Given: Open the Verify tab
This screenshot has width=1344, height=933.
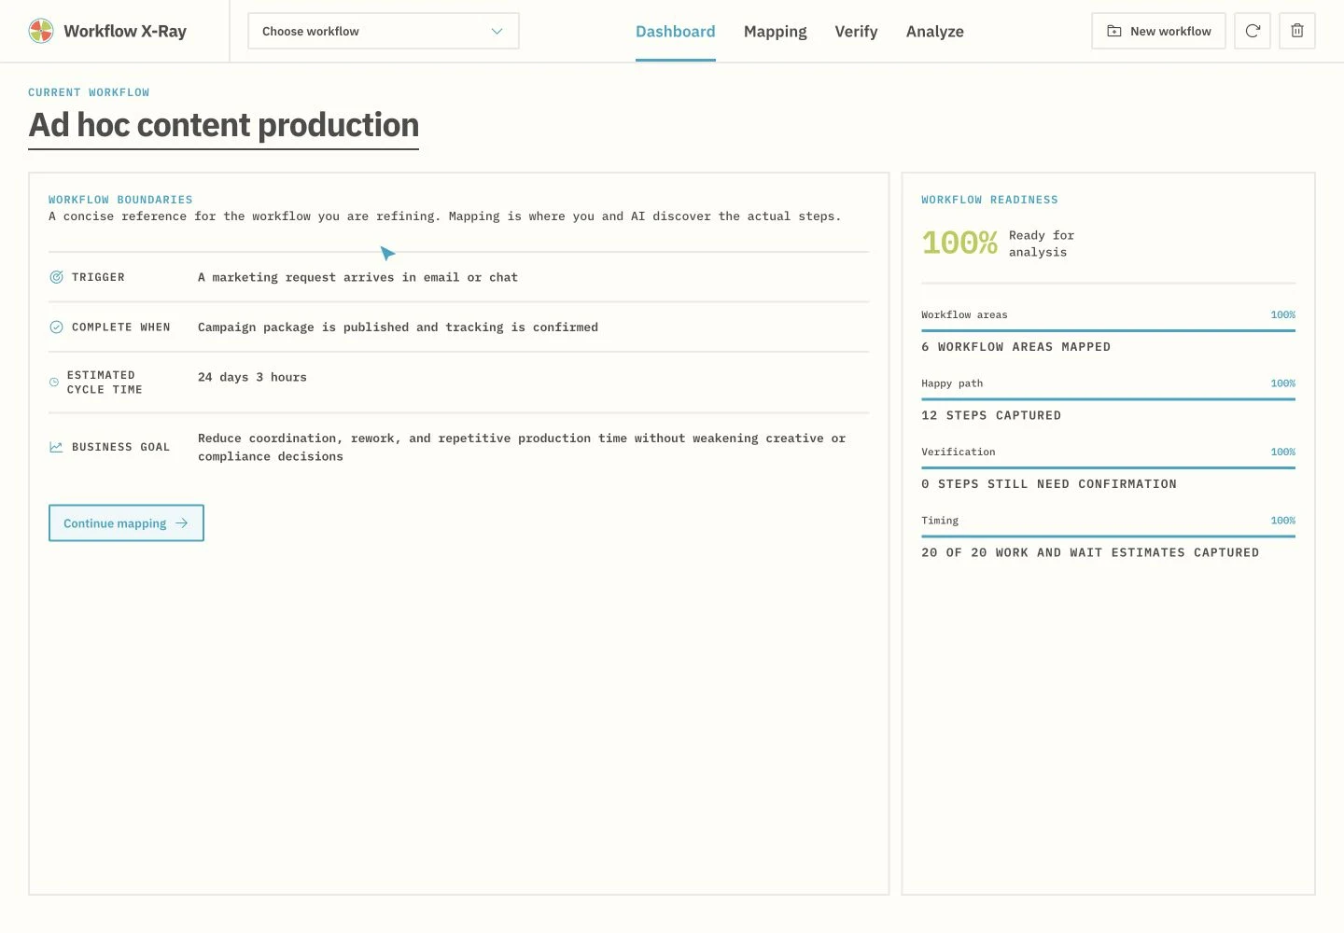Looking at the screenshot, I should (x=856, y=31).
